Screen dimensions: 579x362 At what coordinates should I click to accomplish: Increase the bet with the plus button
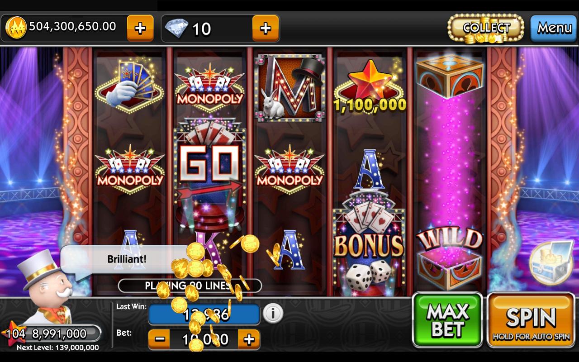pos(249,339)
